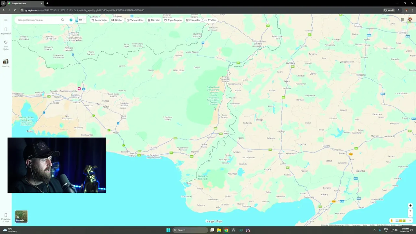The image size is (416, 234).
Task: Click Uygulamayı indir app download
Action: point(6,218)
